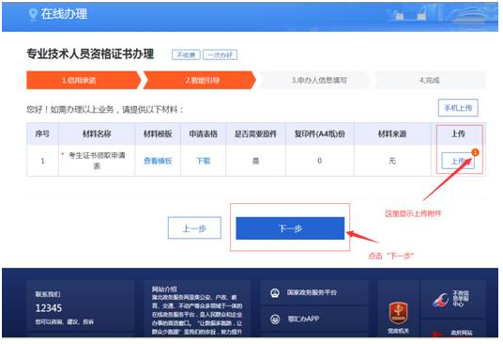Go to step 1.信用承诺
The image size is (503, 344).
pyautogui.click(x=84, y=80)
